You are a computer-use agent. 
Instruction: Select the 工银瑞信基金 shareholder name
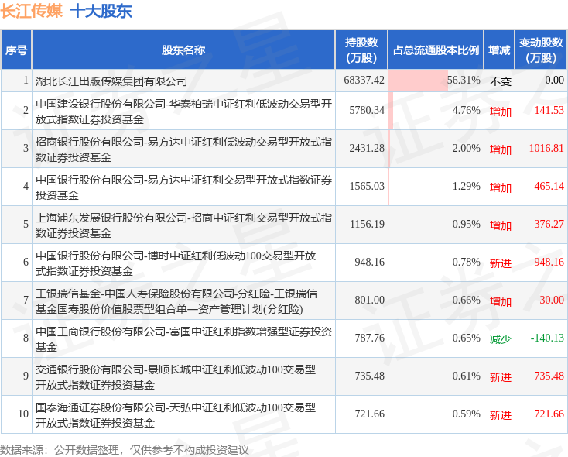pos(176,301)
